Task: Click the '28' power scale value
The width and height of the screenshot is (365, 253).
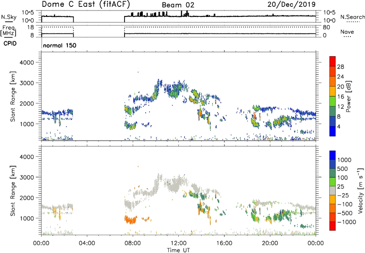Action: (x=340, y=67)
